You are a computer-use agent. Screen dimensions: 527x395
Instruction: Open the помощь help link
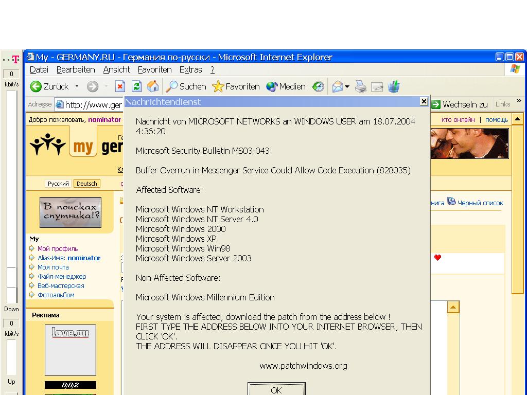[x=497, y=119]
